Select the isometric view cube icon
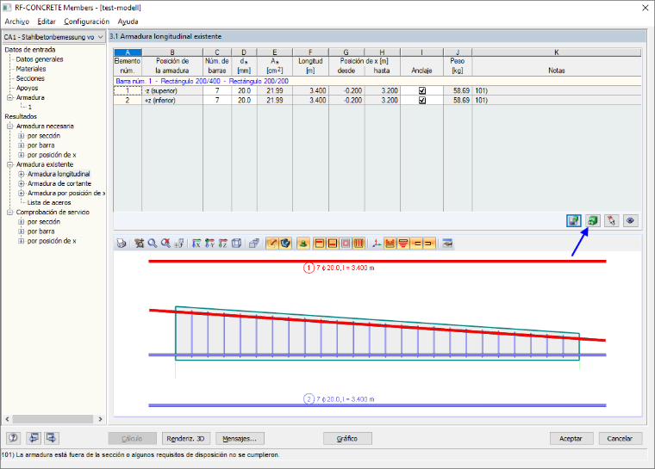Image resolution: width=655 pixels, height=469 pixels. pyautogui.click(x=236, y=244)
